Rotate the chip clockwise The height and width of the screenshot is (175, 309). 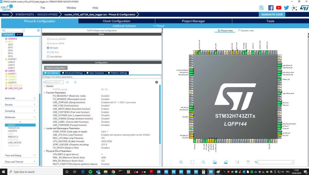coord(215,162)
